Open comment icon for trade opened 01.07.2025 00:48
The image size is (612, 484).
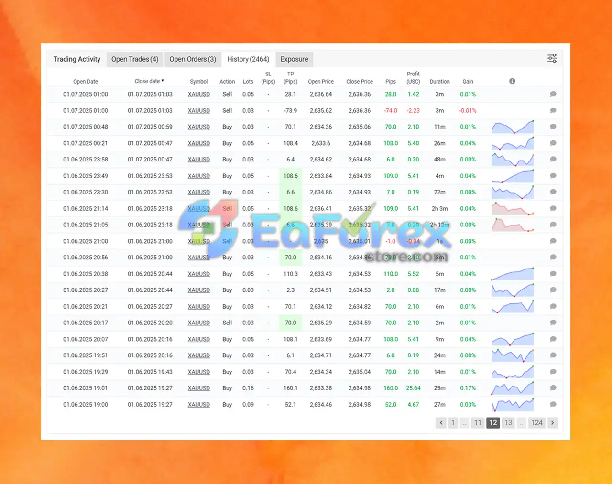[553, 127]
